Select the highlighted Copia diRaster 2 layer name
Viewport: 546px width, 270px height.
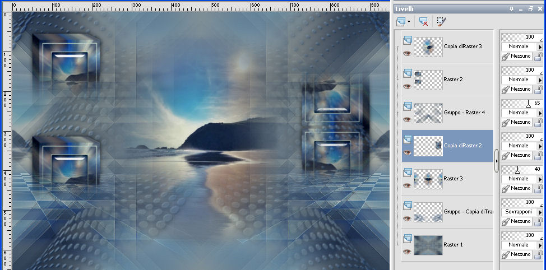coord(463,146)
